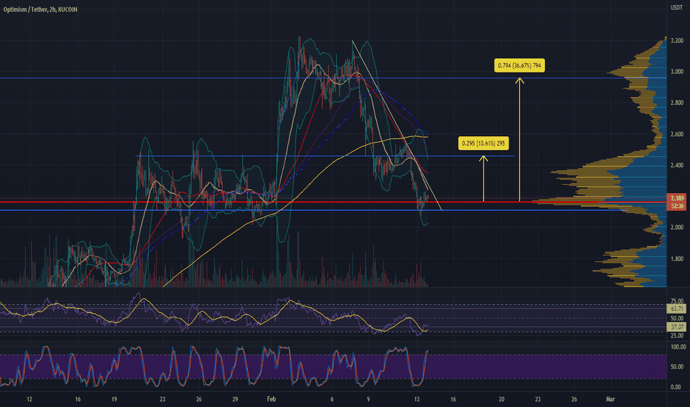
Task: Click the 2.400 price axis label
Action: pyautogui.click(x=677, y=166)
